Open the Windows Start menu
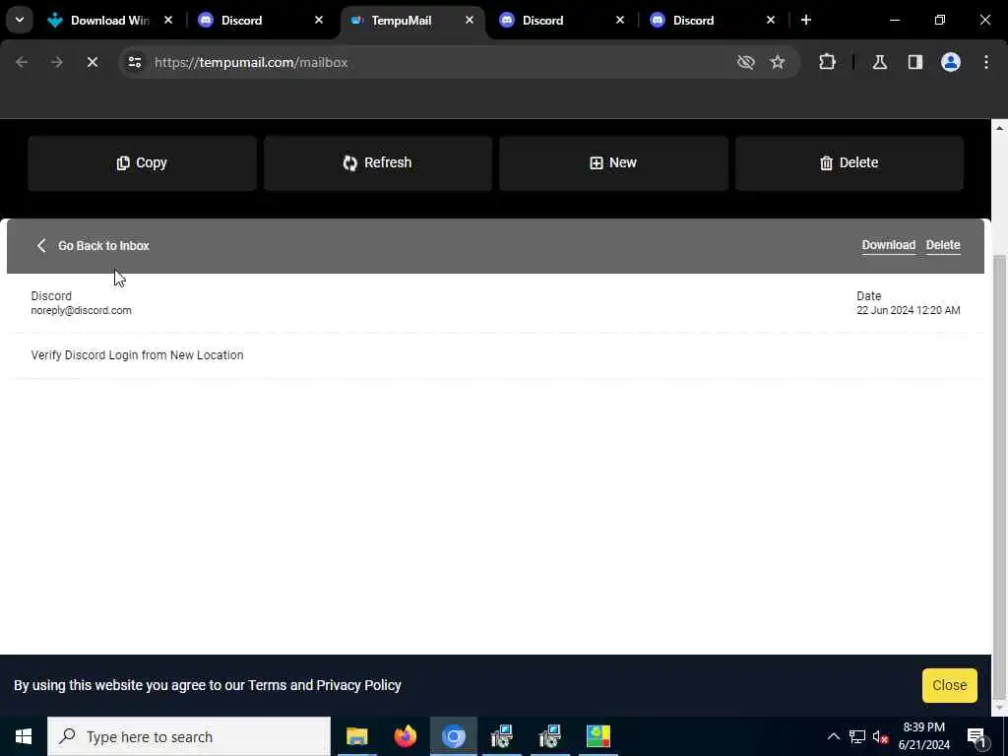The height and width of the screenshot is (756, 1008). (x=24, y=736)
